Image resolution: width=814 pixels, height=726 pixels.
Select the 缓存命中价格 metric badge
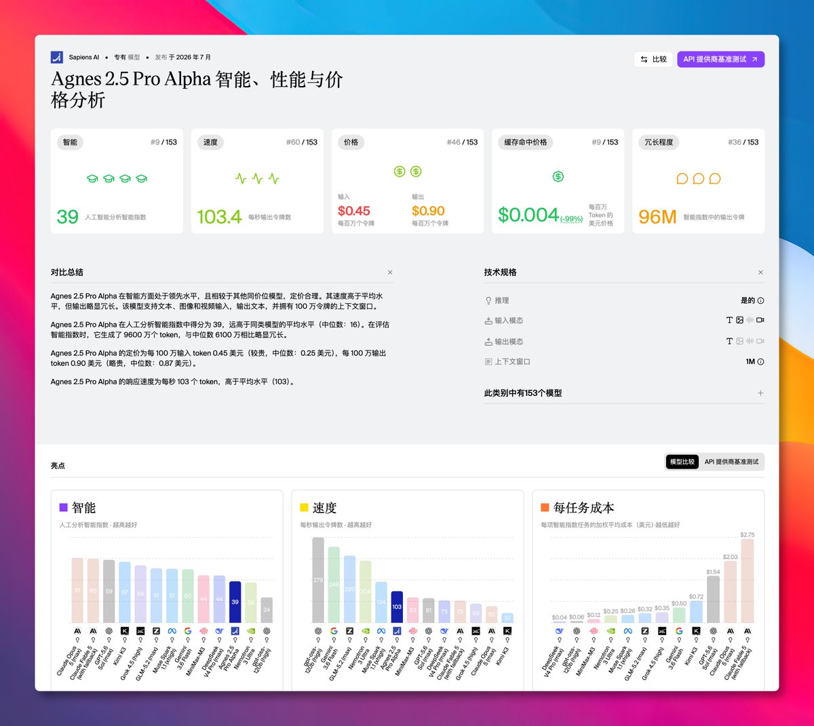coord(526,142)
